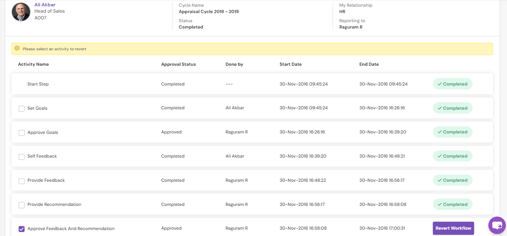Image resolution: width=507 pixels, height=236 pixels.
Task: Uncheck Approve Feedback And Recommendation checkbox
Action: tap(22, 229)
